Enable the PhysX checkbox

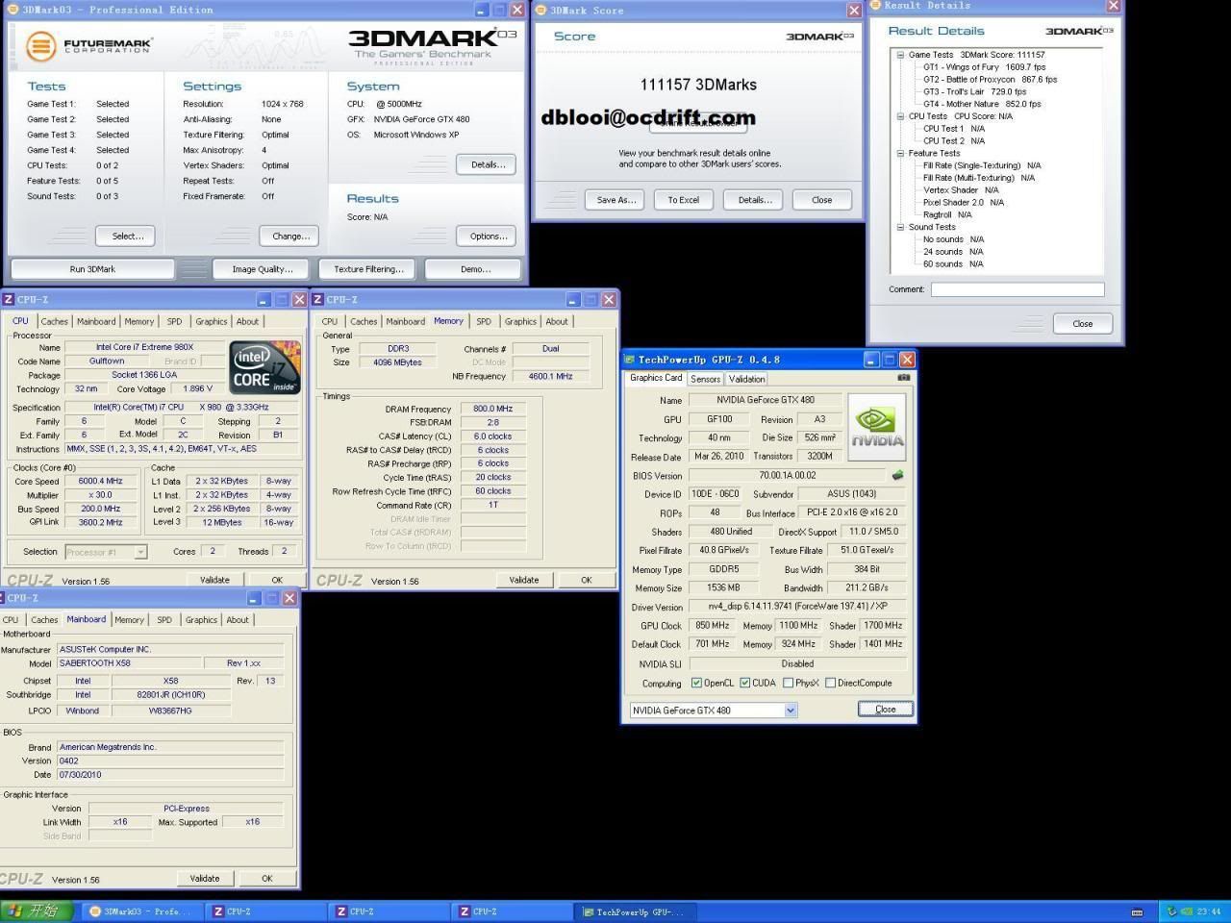tap(788, 684)
